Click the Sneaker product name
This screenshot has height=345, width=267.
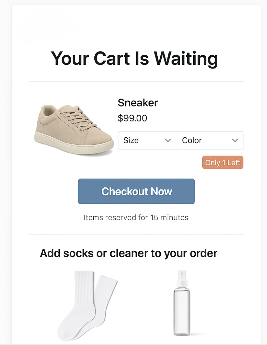138,103
